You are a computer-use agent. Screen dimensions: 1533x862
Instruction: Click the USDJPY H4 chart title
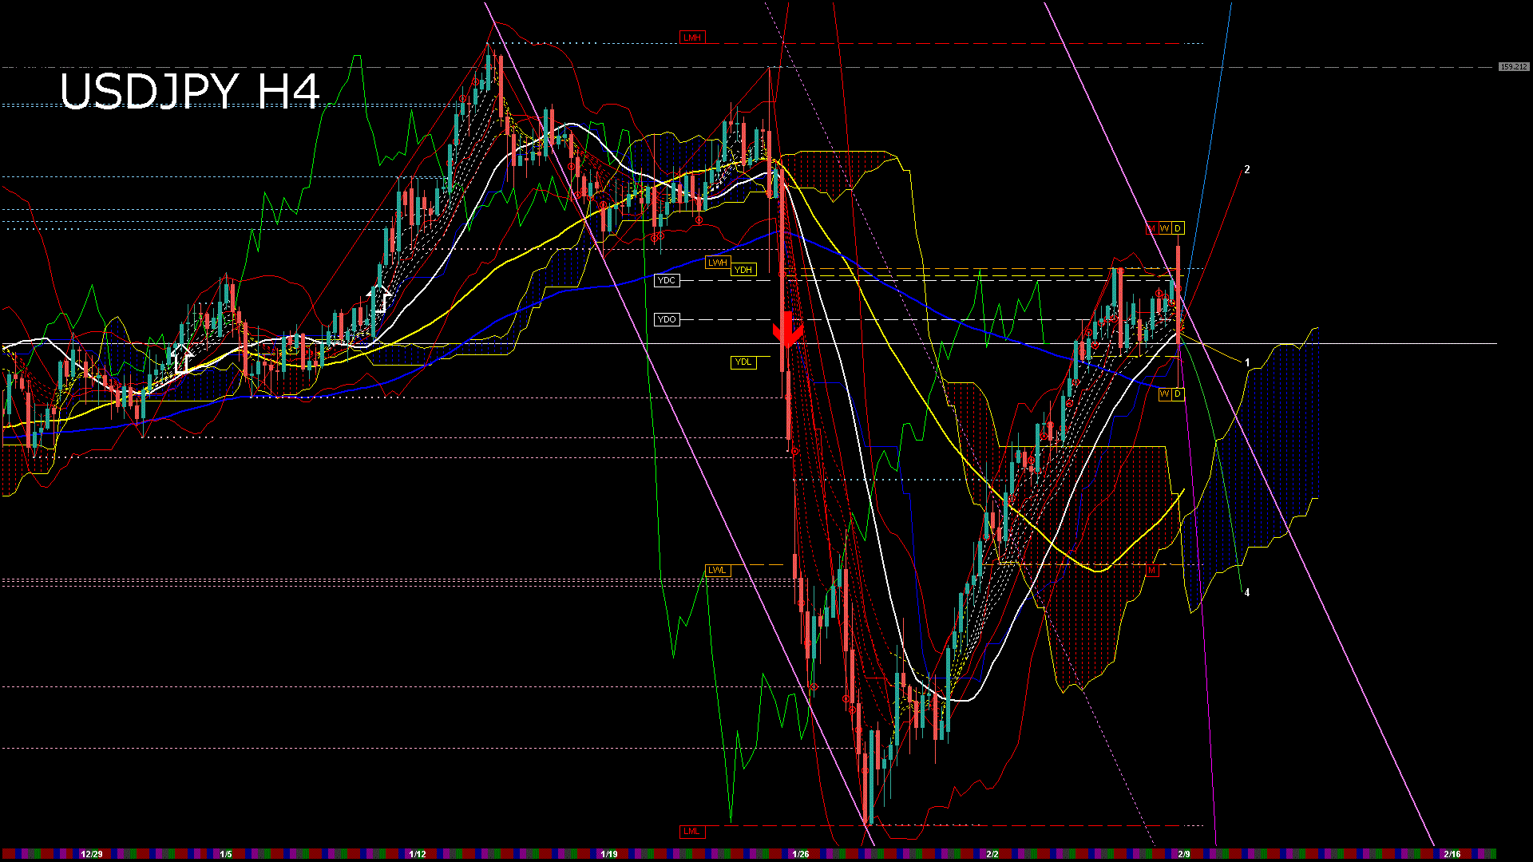pyautogui.click(x=189, y=91)
